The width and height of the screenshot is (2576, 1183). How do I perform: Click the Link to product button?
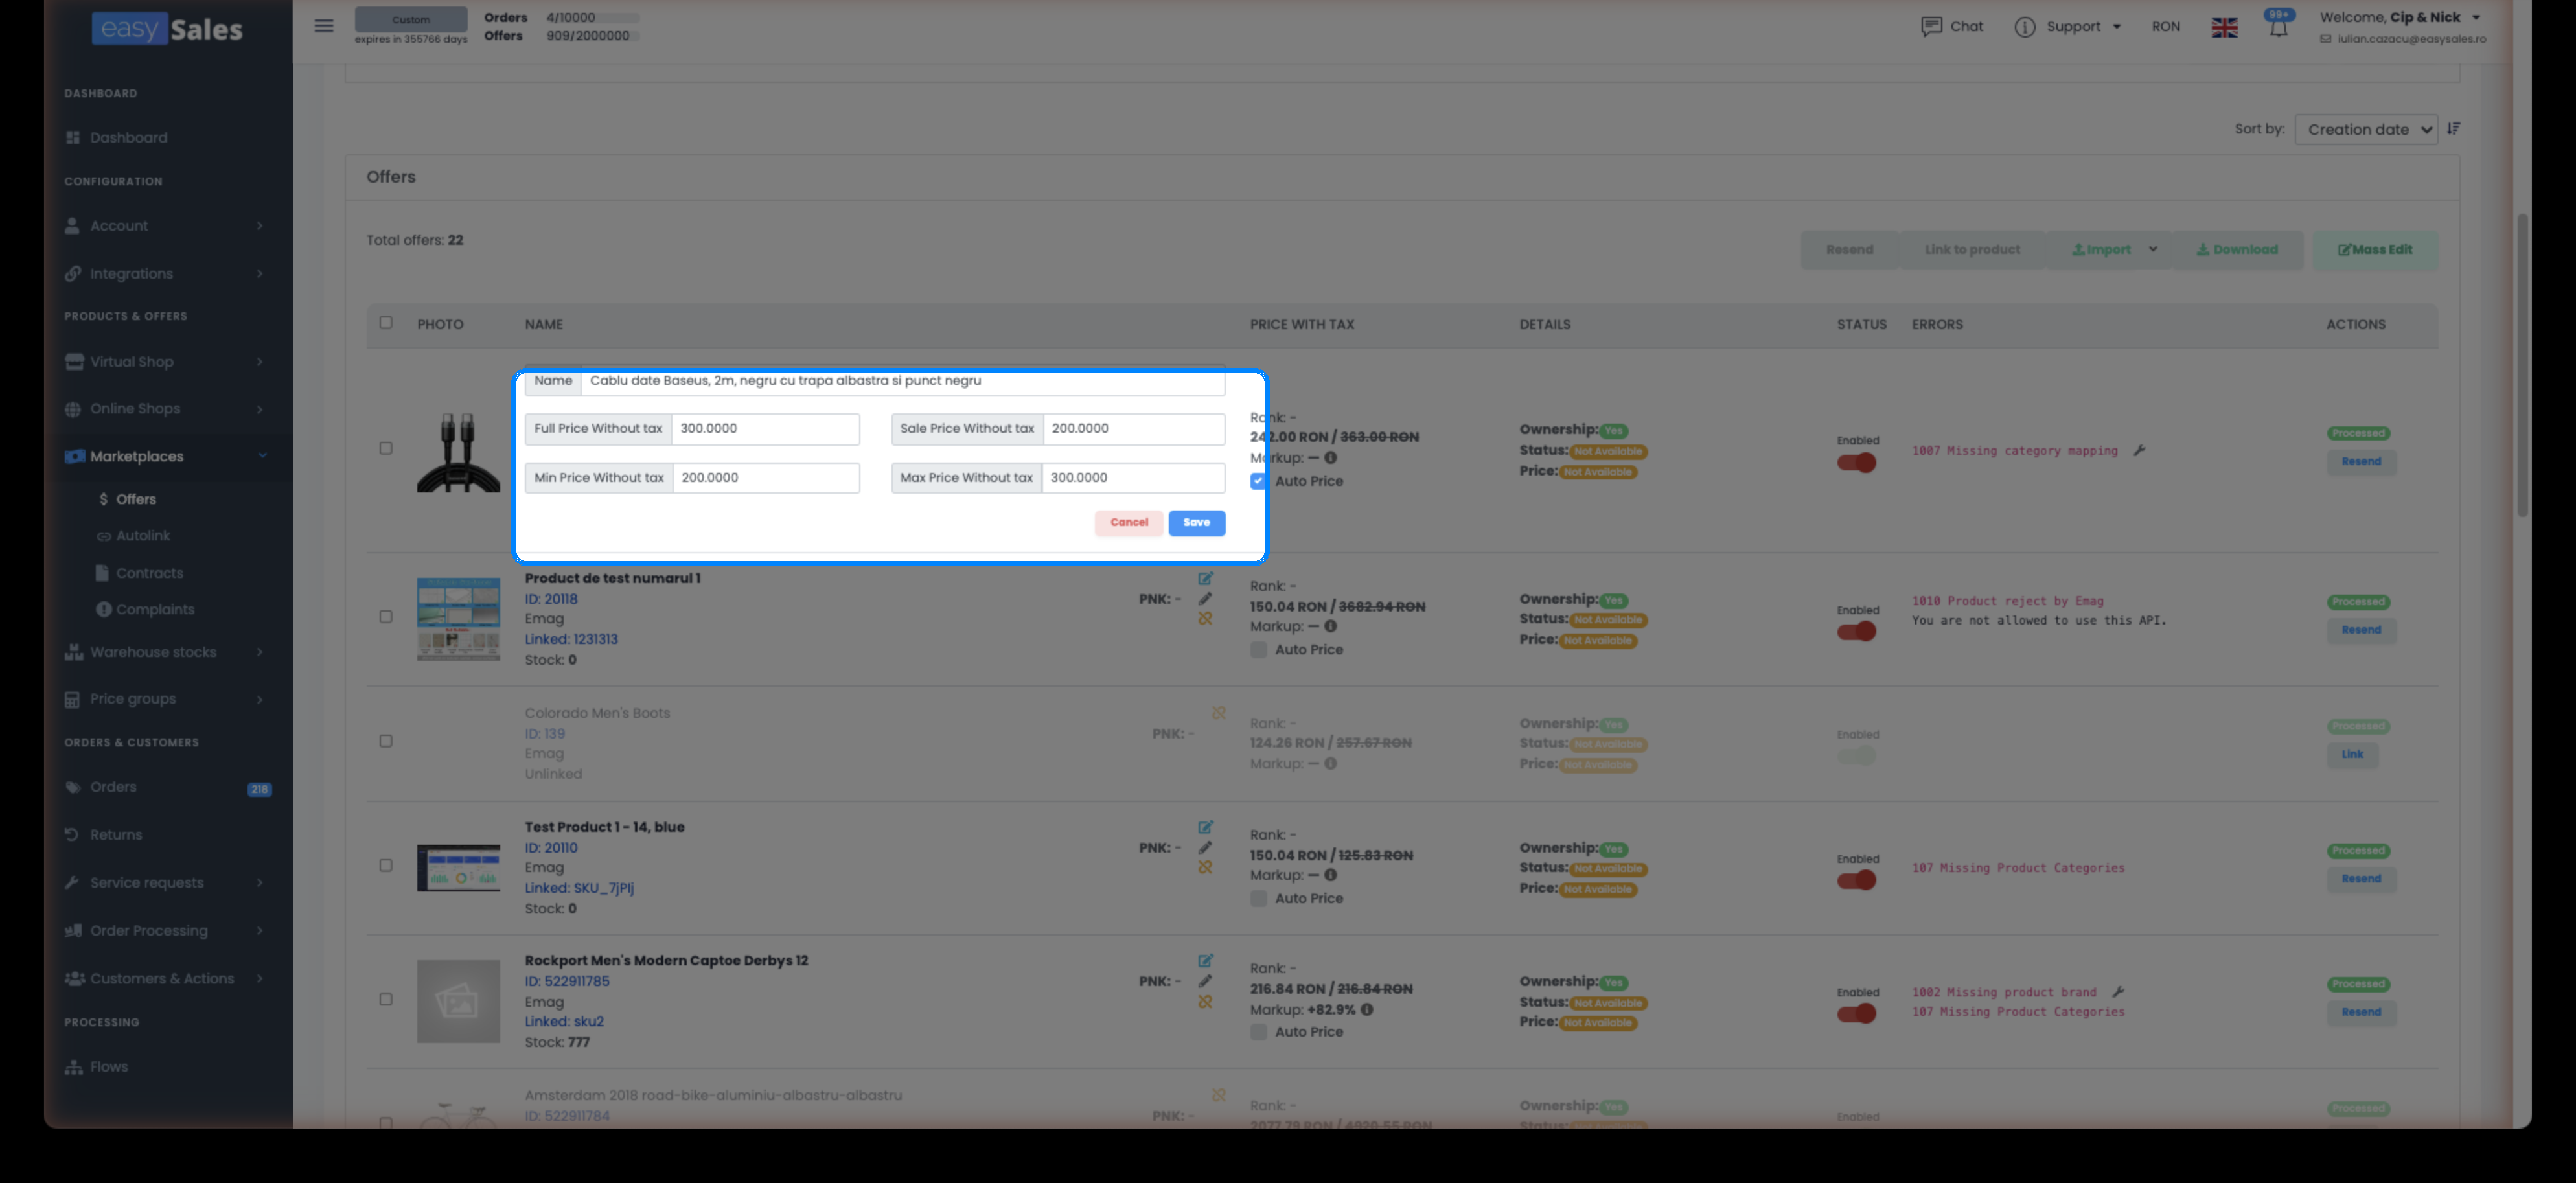[1972, 250]
